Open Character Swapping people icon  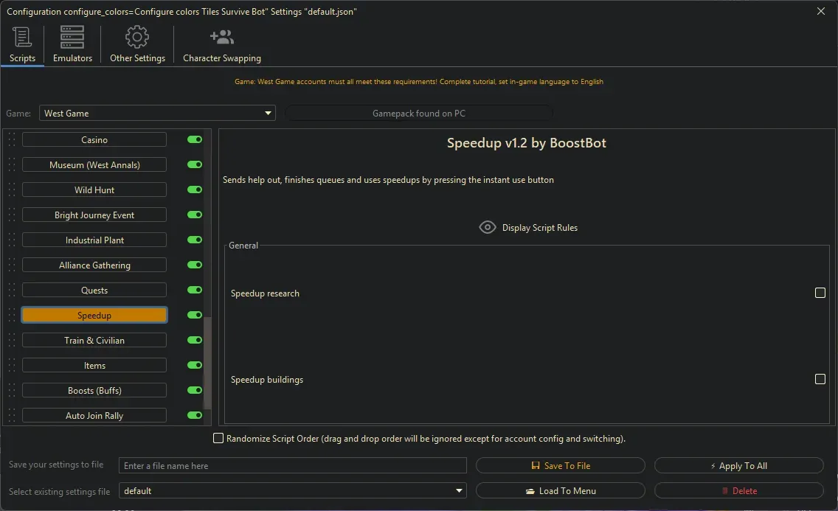point(221,38)
